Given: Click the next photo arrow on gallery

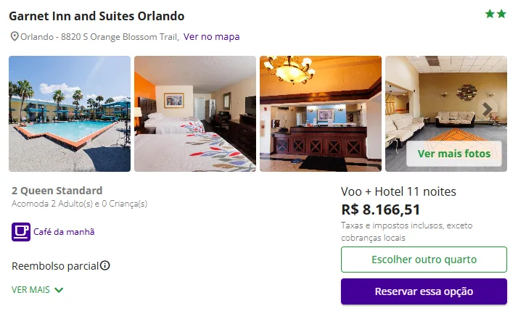Looking at the screenshot, I should [x=488, y=109].
